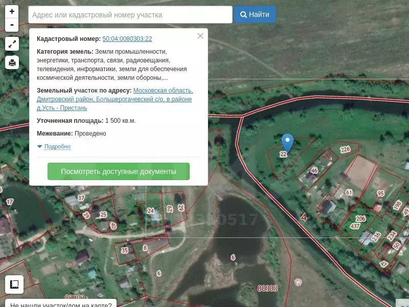Select parcel 35 on the map

point(125,250)
